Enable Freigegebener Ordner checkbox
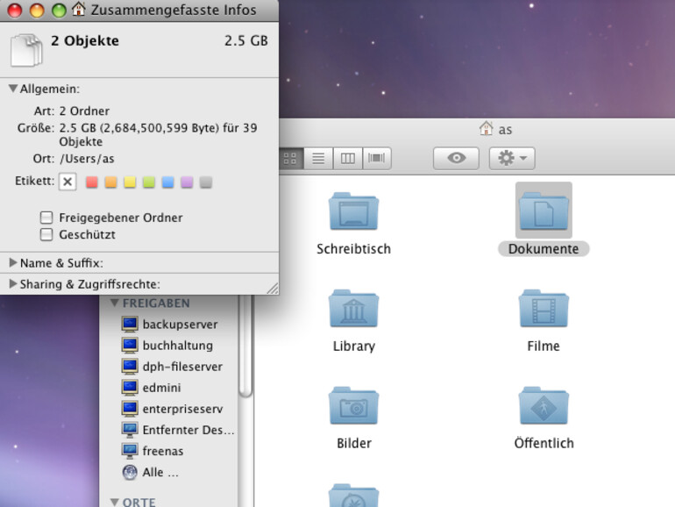675x507 pixels. coord(46,218)
